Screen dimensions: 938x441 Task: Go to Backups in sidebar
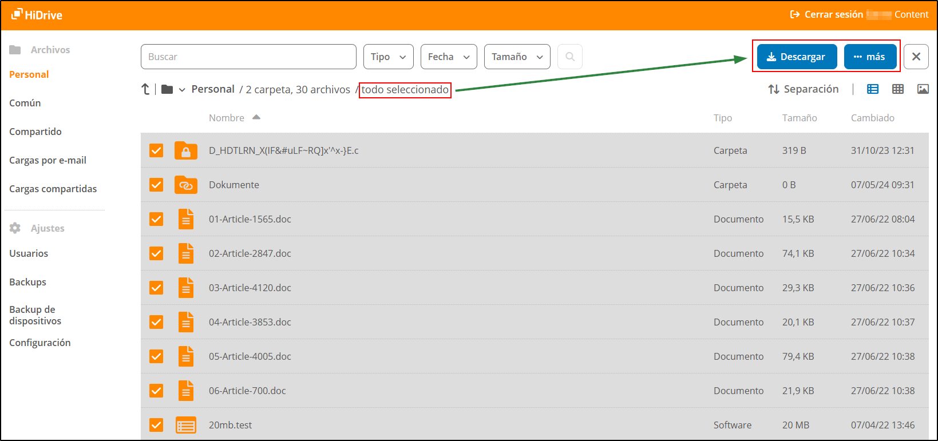(x=28, y=282)
